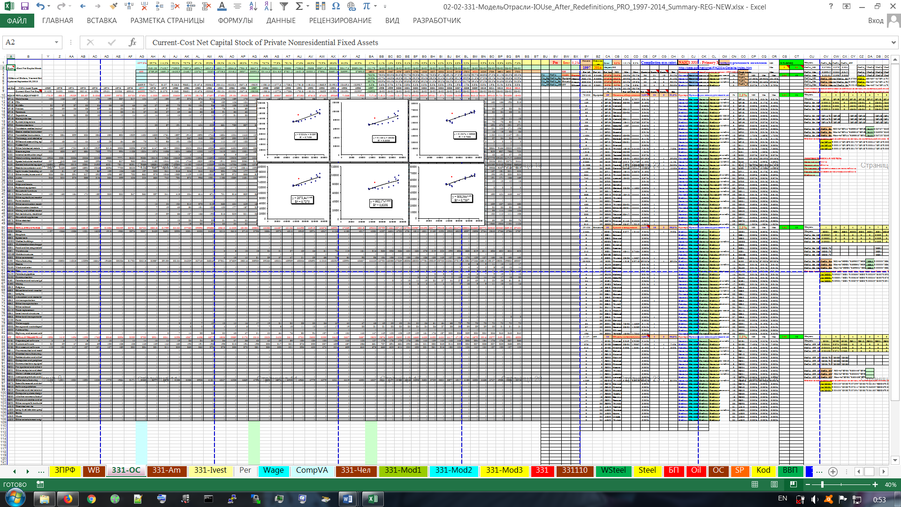
Task: Open the AutoSum dropdown arrow
Action: 308,7
